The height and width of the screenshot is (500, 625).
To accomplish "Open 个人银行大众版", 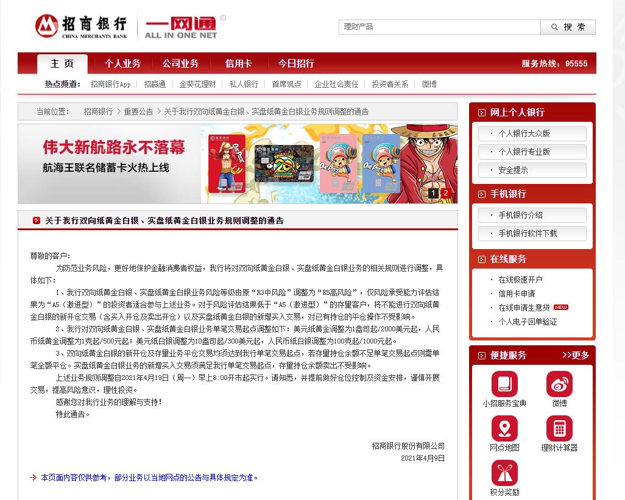I will [532, 133].
